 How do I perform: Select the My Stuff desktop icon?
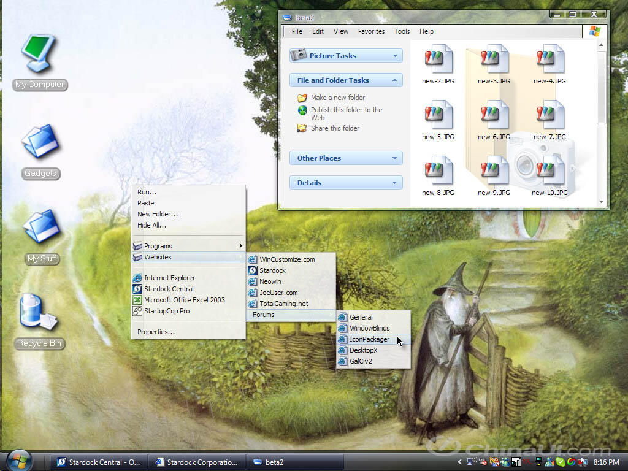[41, 226]
